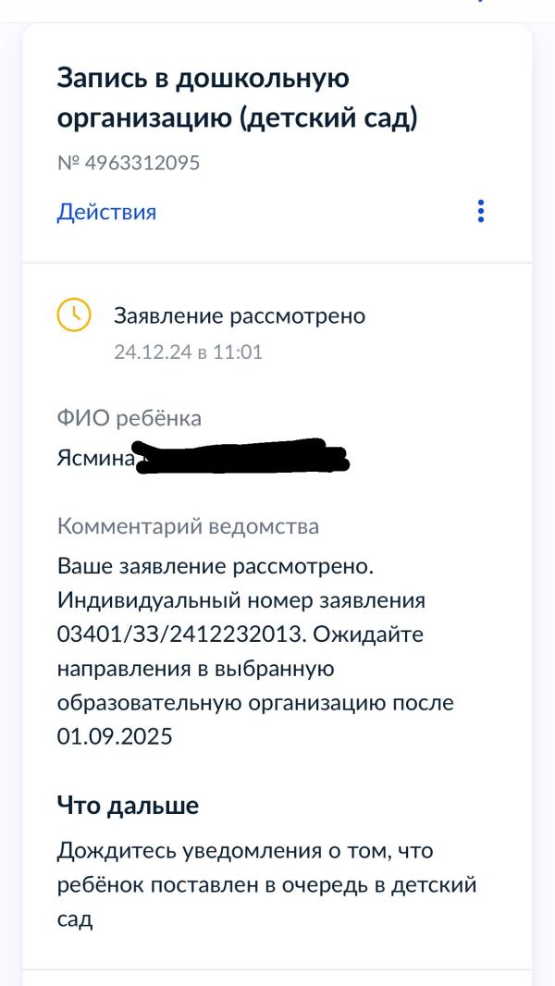
Task: Click the Ваше заявление рассмотрено sentence
Action: (216, 566)
